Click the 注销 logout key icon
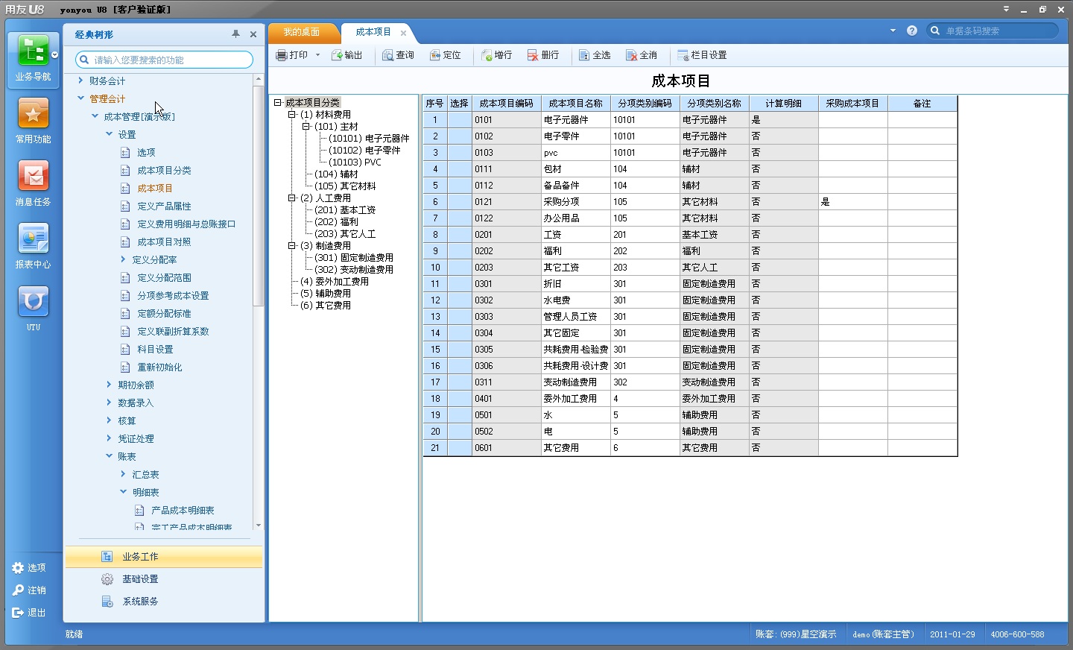This screenshot has height=650, width=1073. [18, 590]
